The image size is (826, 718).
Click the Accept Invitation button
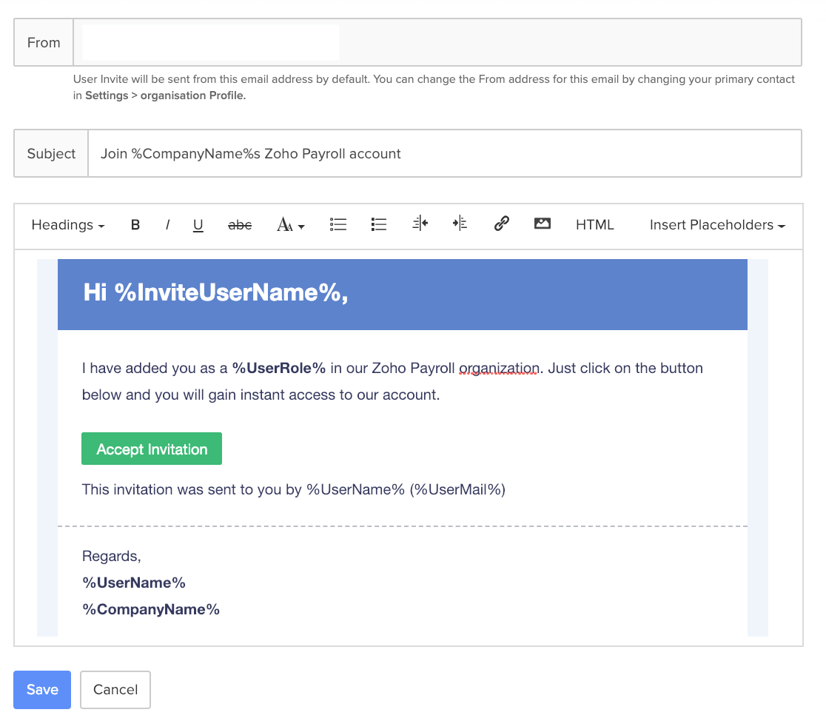point(151,449)
